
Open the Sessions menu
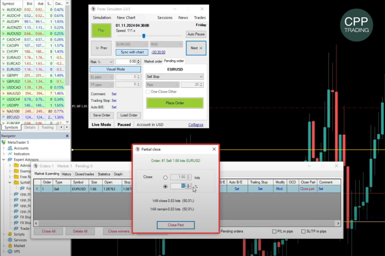tap(165, 18)
